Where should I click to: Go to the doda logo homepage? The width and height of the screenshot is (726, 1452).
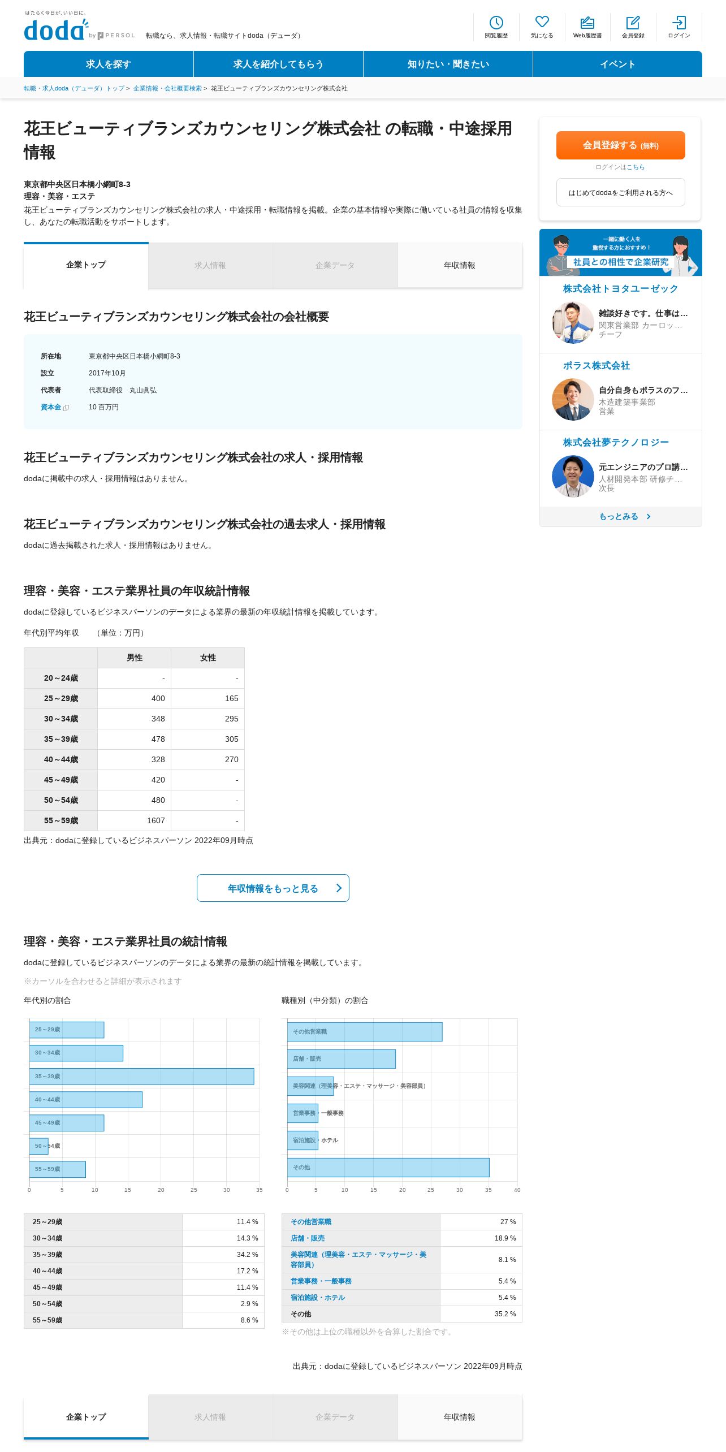pyautogui.click(x=57, y=30)
